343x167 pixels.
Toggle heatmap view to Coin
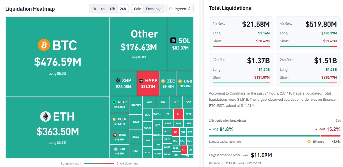(138, 9)
